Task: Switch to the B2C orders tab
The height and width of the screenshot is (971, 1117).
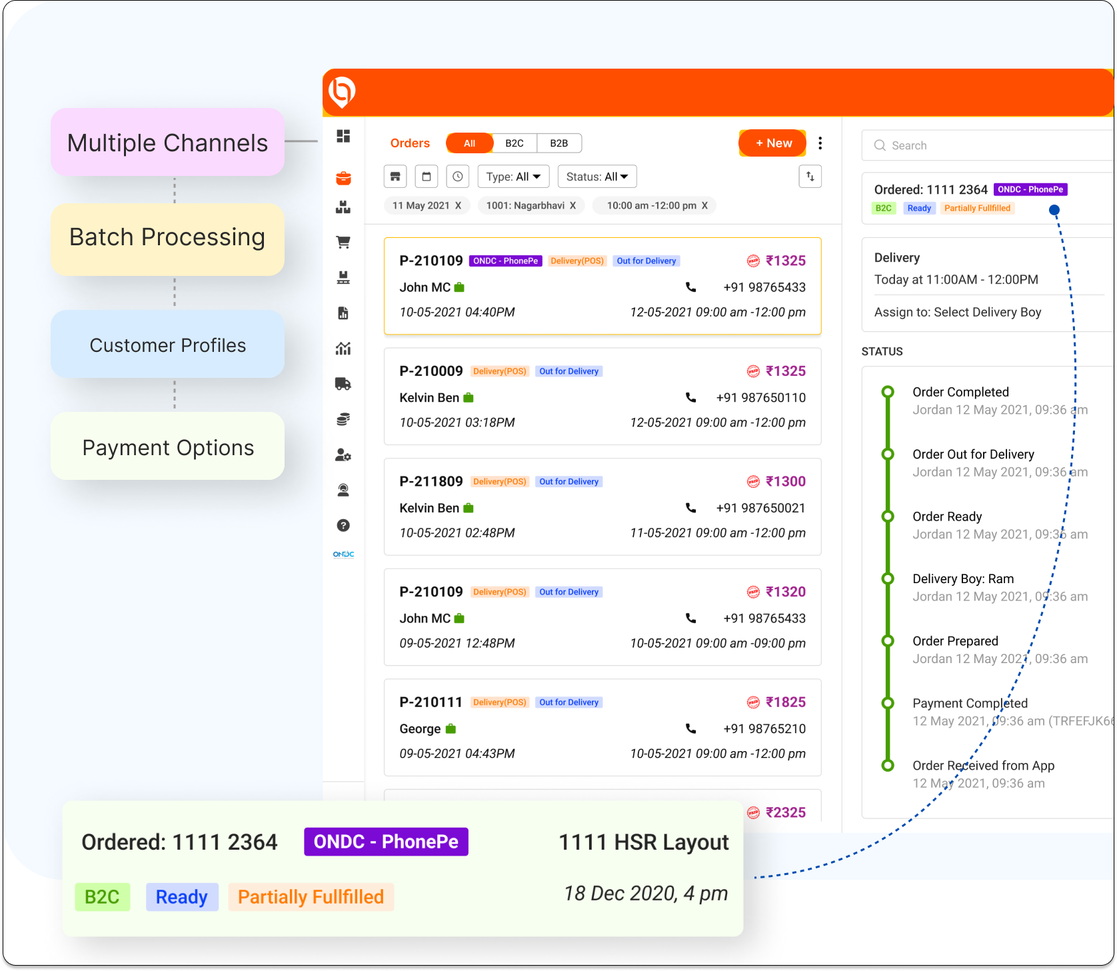Action: (513, 143)
